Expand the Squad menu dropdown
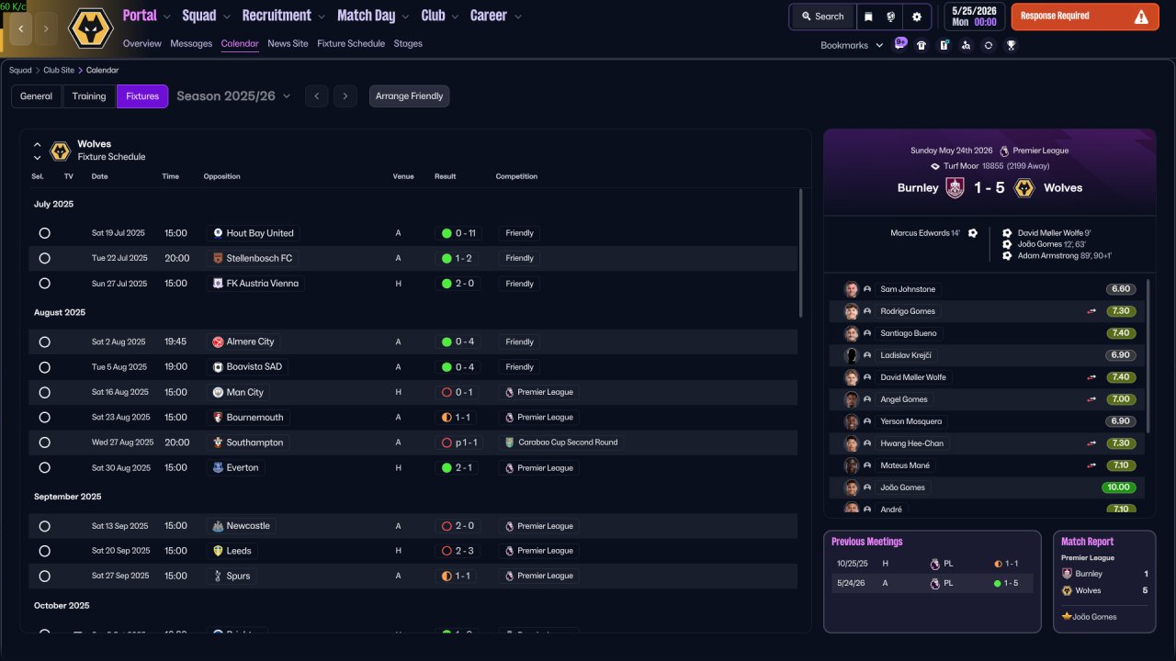This screenshot has height=661, width=1176. click(x=226, y=17)
